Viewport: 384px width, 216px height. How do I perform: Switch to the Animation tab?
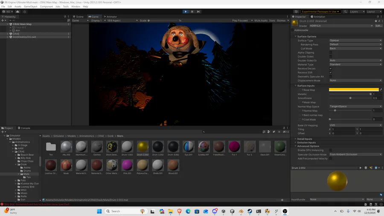pyautogui.click(x=318, y=17)
